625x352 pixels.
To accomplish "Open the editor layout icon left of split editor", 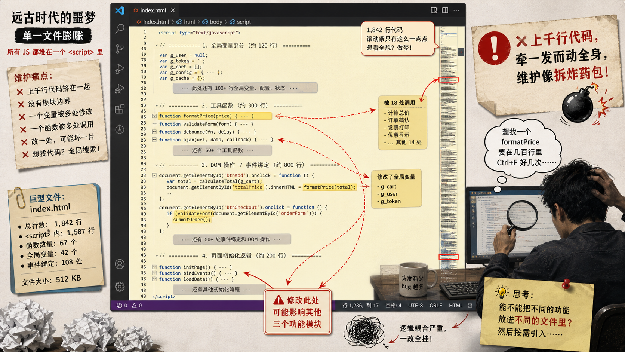I will coord(434,10).
